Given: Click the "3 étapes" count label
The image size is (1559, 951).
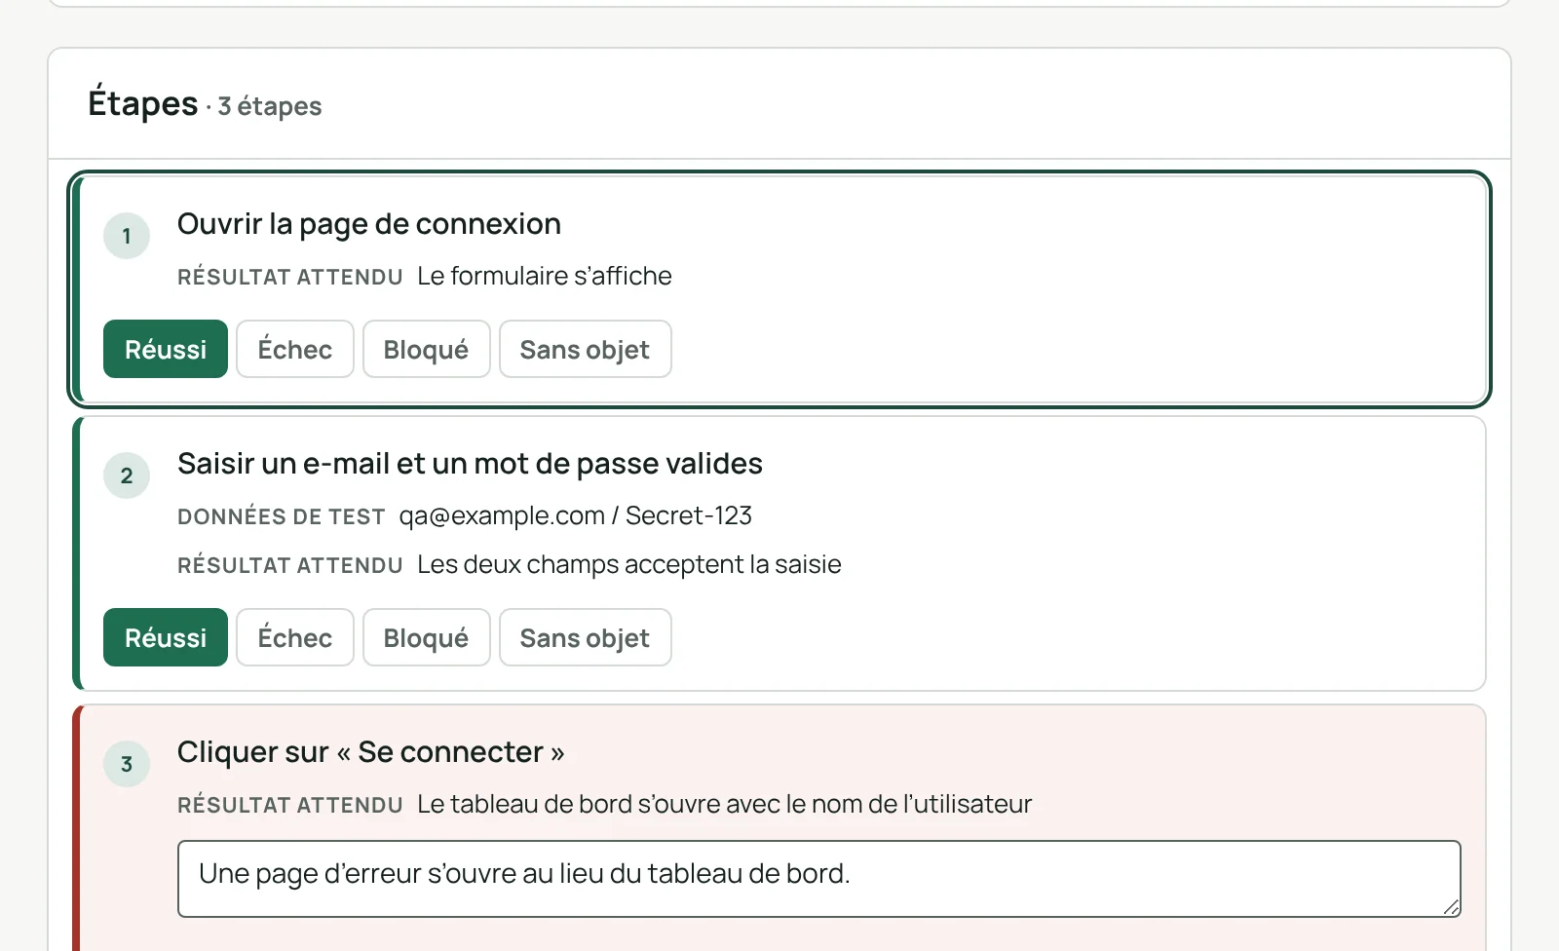Looking at the screenshot, I should click(270, 106).
